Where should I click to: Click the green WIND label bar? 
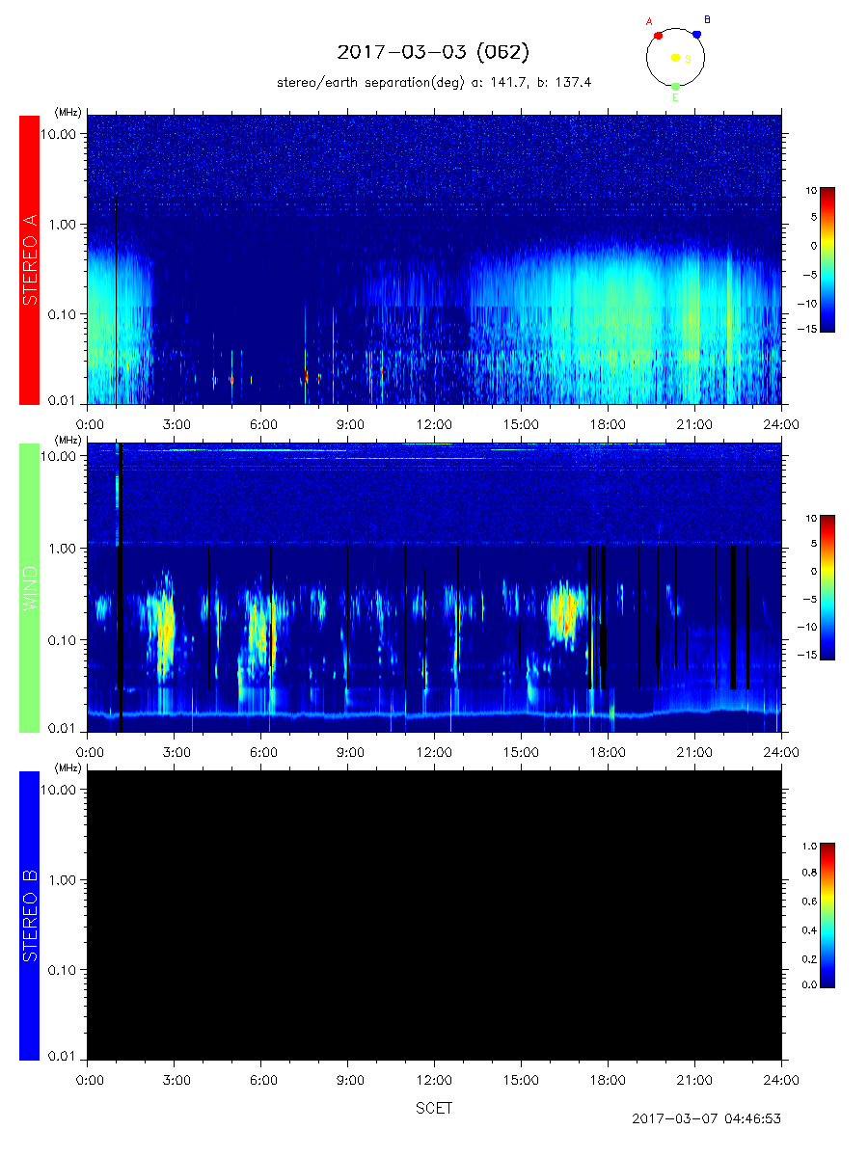[29, 587]
